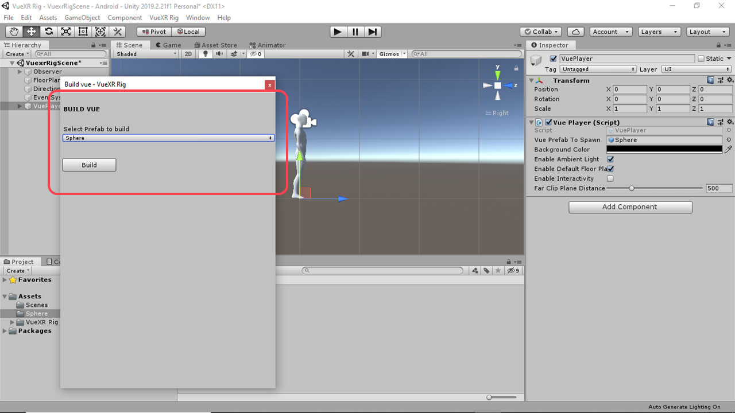The height and width of the screenshot is (413, 735).
Task: Open the Layer dropdown showing UI
Action: coord(697,69)
